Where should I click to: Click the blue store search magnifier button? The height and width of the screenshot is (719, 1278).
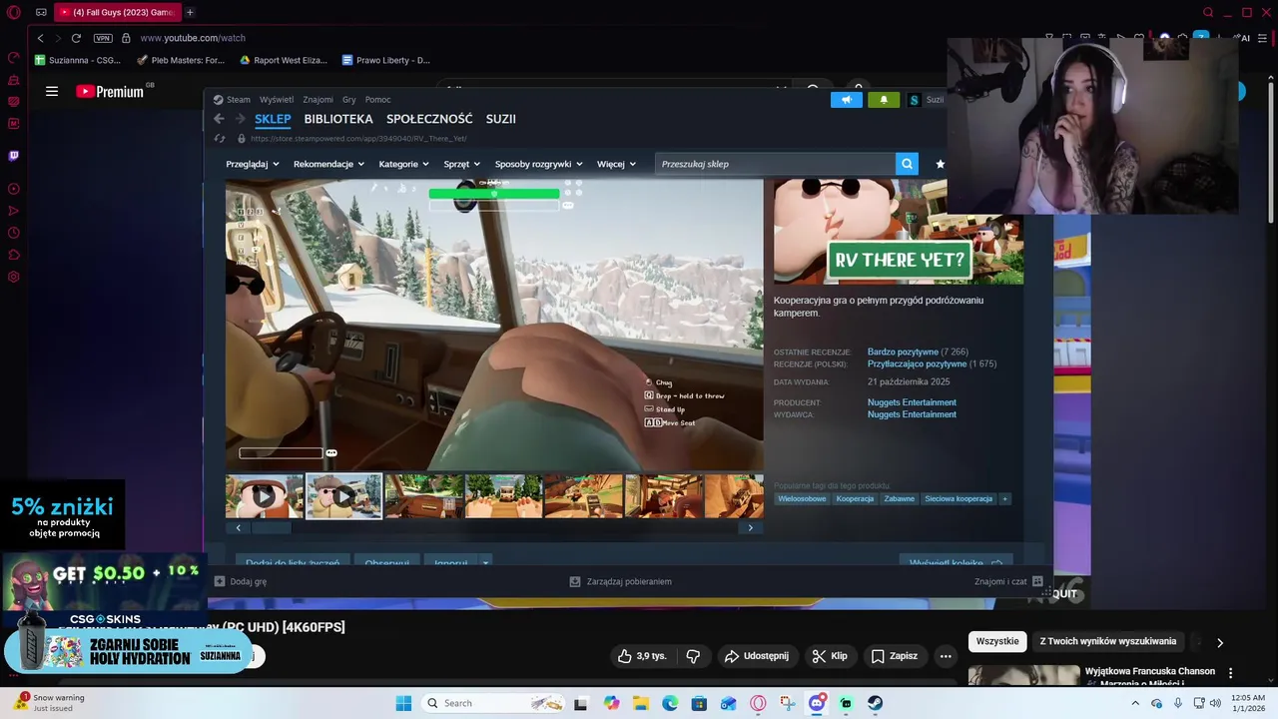pyautogui.click(x=907, y=164)
